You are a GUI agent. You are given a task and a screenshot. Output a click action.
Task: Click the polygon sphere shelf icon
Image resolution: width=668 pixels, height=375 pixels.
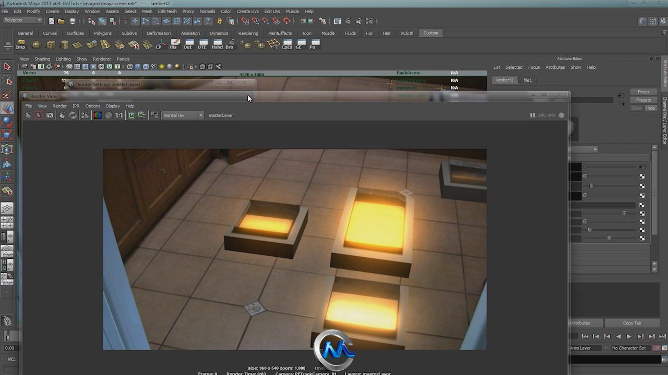click(x=37, y=44)
